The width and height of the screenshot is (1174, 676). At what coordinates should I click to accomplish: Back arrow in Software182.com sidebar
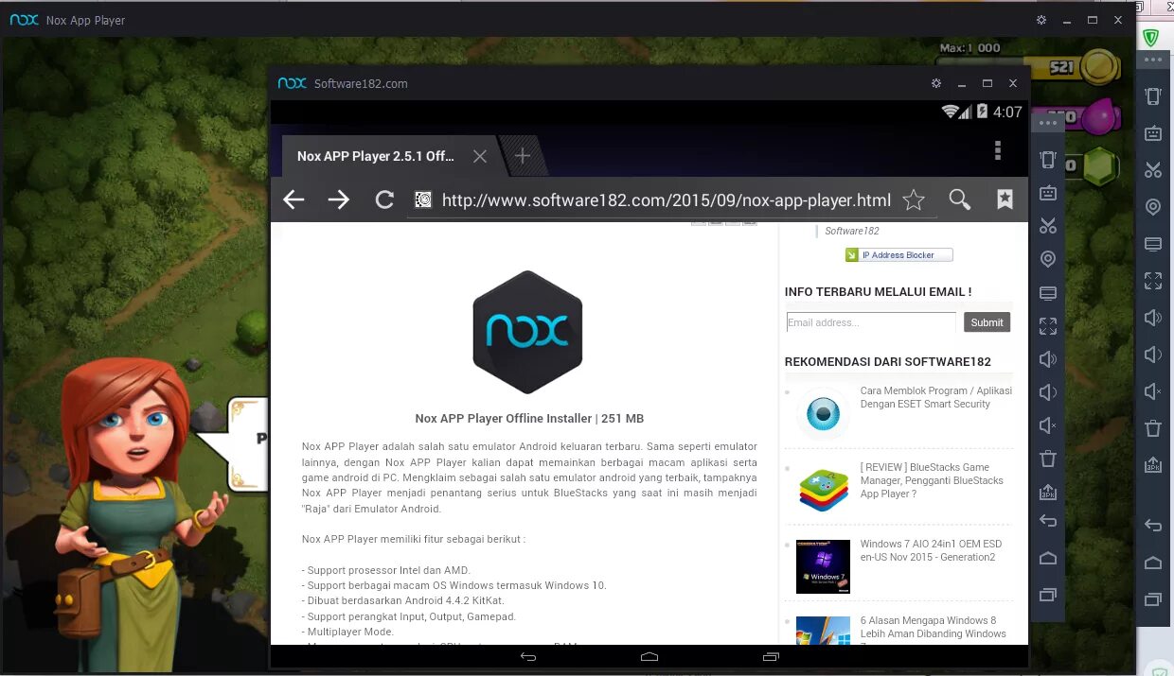(1048, 521)
